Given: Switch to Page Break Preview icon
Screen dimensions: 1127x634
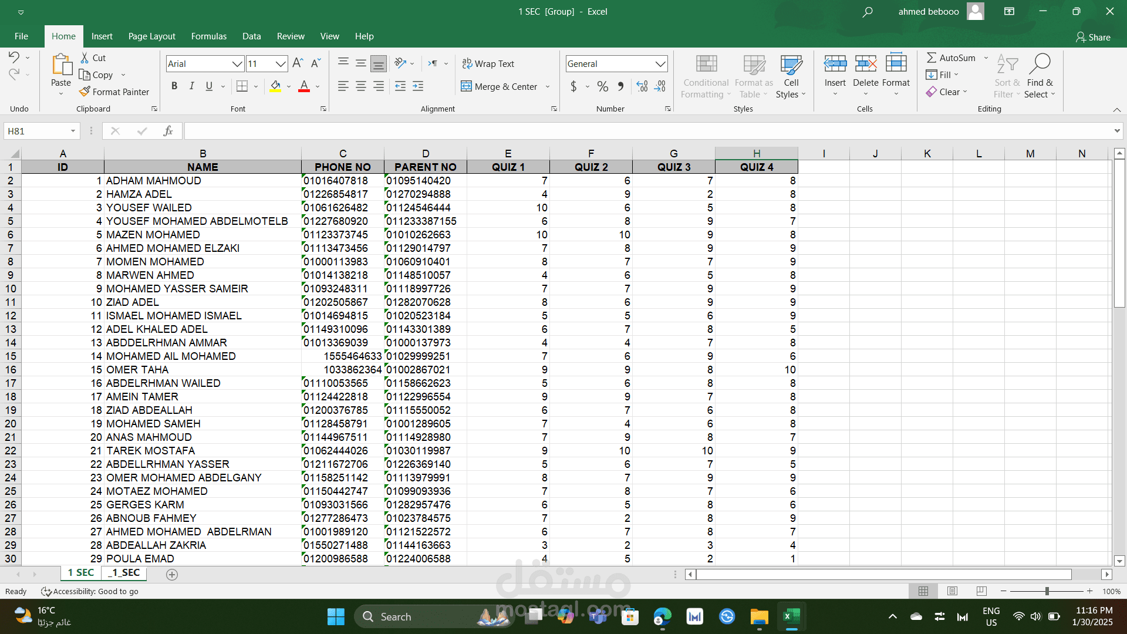Looking at the screenshot, I should click(x=981, y=591).
